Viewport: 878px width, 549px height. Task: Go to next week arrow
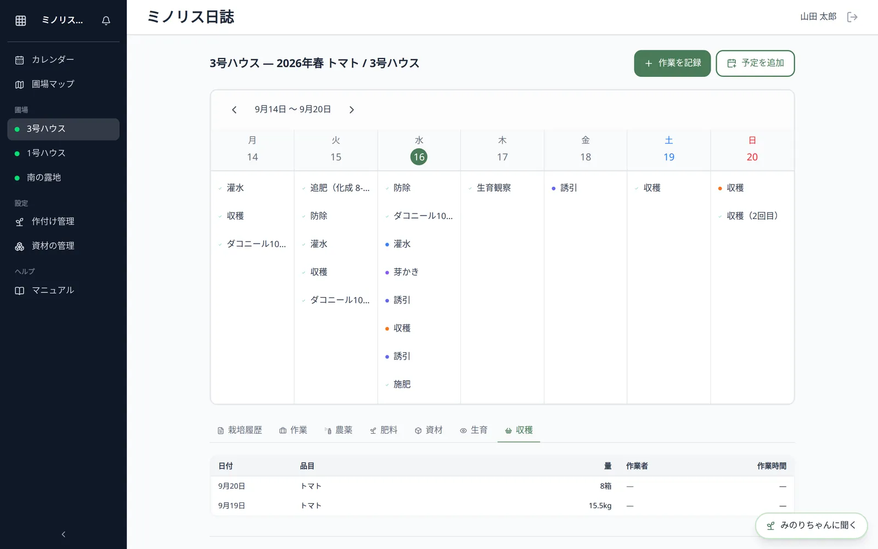(x=352, y=110)
